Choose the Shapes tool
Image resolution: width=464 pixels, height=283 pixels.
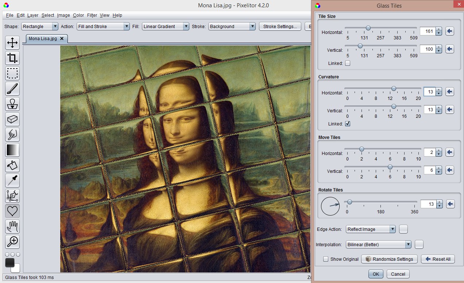[x=12, y=211]
